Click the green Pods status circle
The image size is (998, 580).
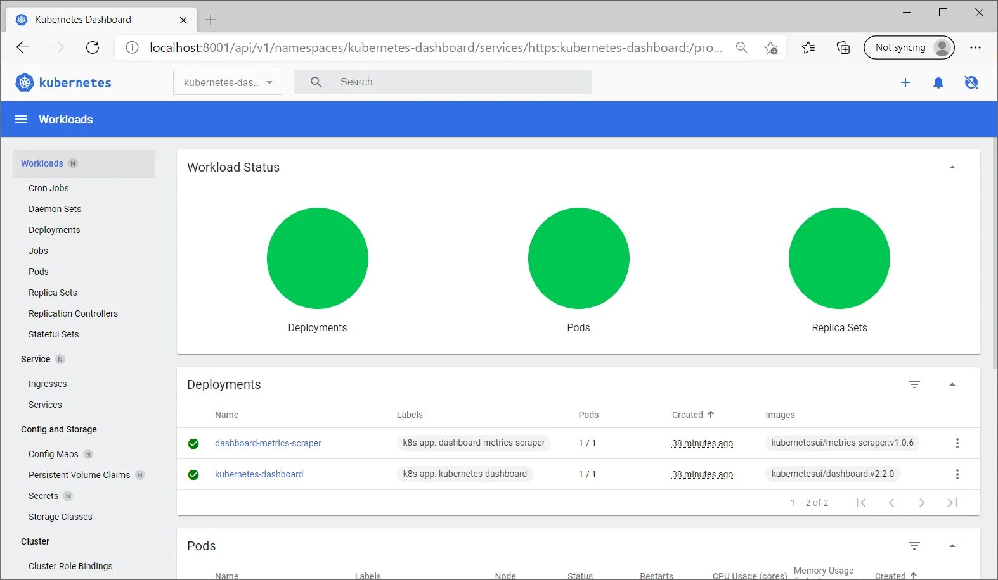click(x=578, y=258)
